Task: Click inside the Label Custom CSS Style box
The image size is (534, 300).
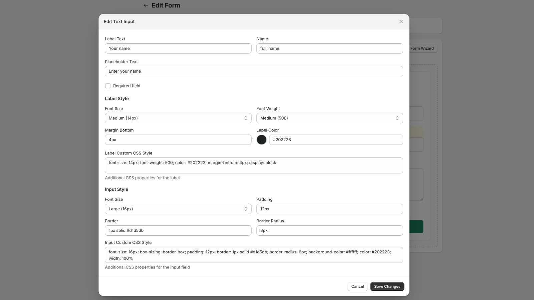Action: 254,165
